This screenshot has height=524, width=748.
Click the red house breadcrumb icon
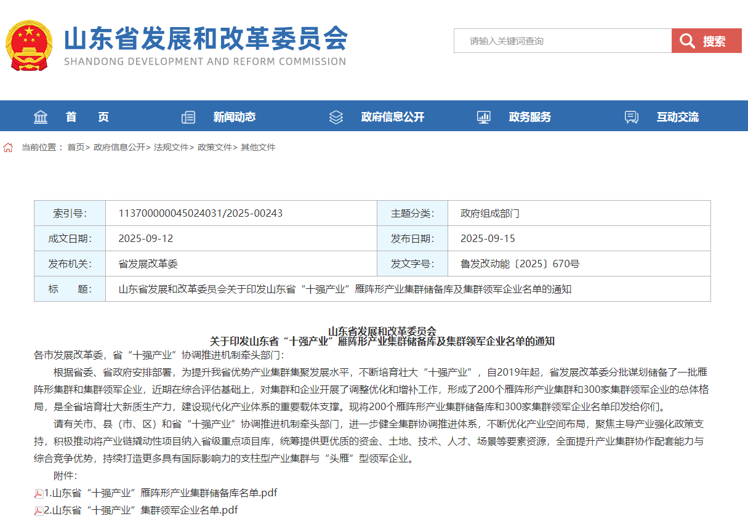coord(8,148)
